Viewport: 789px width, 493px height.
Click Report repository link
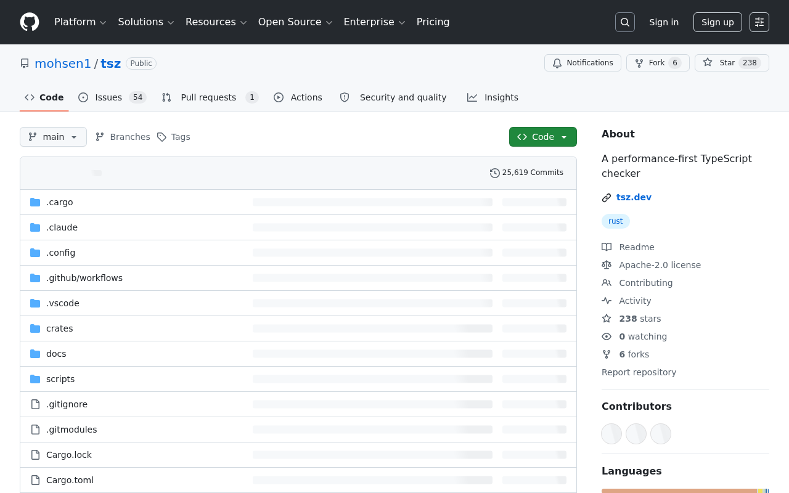coord(639,372)
